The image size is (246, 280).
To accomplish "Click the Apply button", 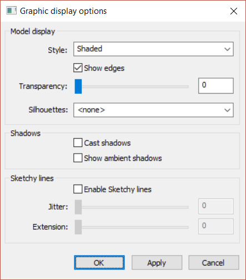I will click(157, 262).
